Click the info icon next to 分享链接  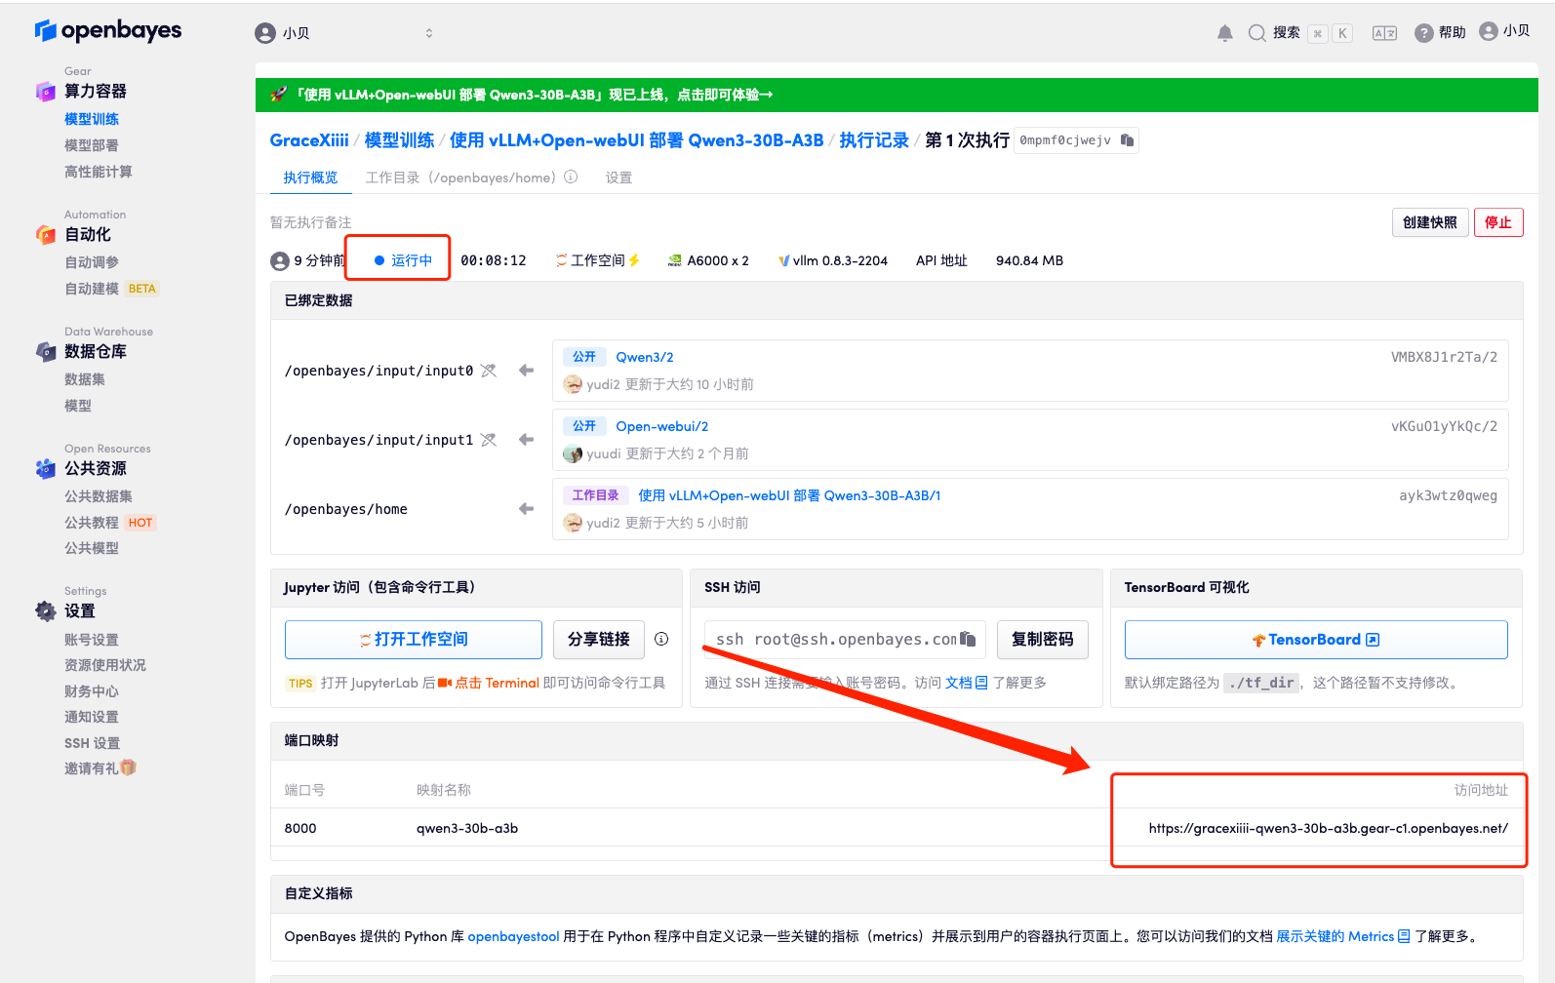coord(661,639)
